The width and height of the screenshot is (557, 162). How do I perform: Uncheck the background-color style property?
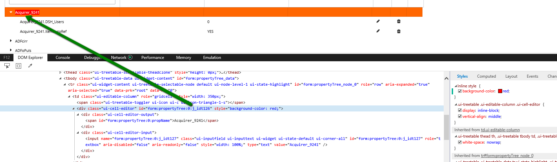(x=460, y=91)
